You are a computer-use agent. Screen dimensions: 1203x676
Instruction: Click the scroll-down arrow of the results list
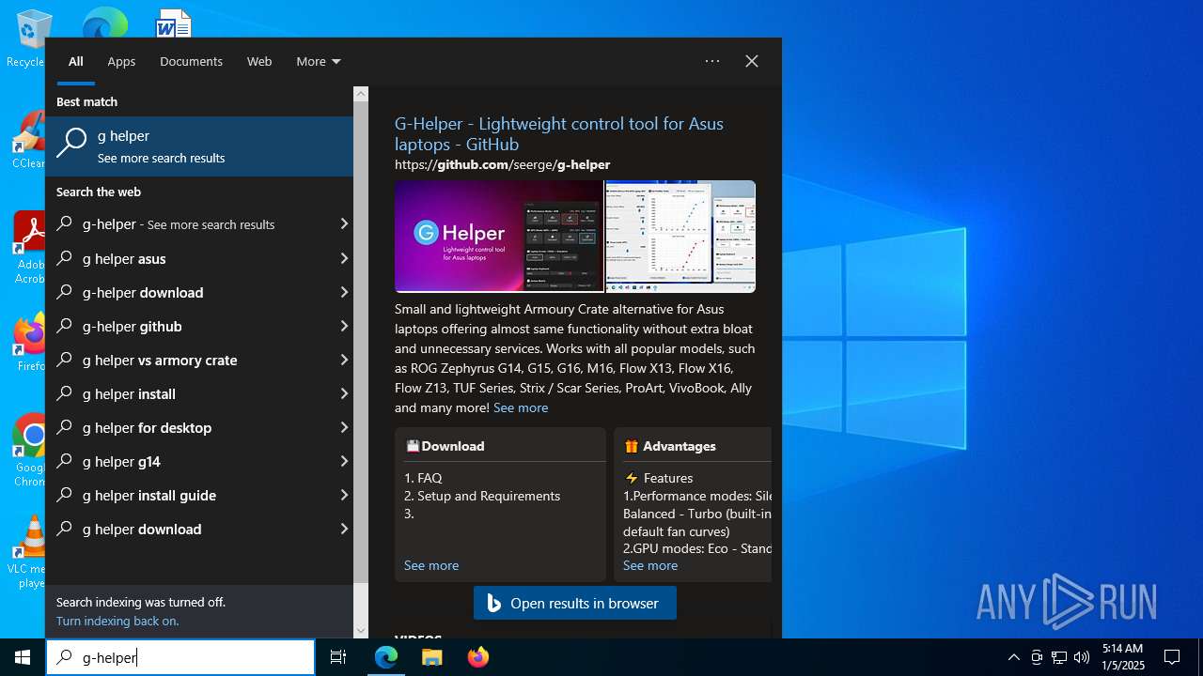click(x=361, y=631)
